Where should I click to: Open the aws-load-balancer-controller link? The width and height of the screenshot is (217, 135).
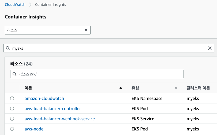click(53, 109)
